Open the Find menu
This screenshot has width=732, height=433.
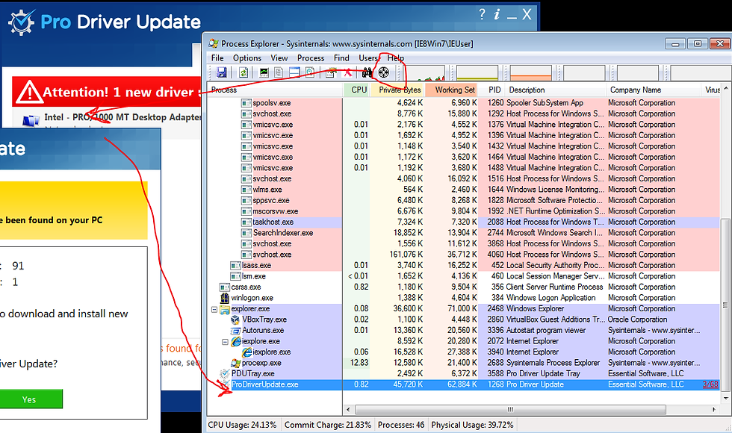coord(341,58)
